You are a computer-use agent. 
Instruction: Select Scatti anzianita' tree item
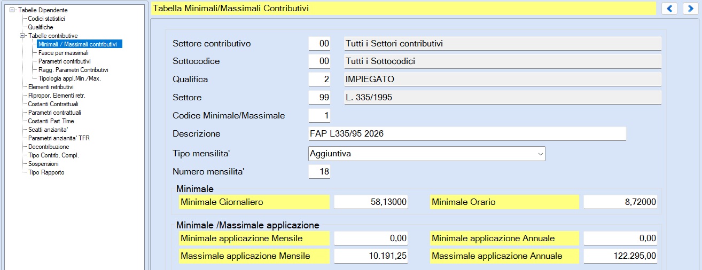coord(48,130)
